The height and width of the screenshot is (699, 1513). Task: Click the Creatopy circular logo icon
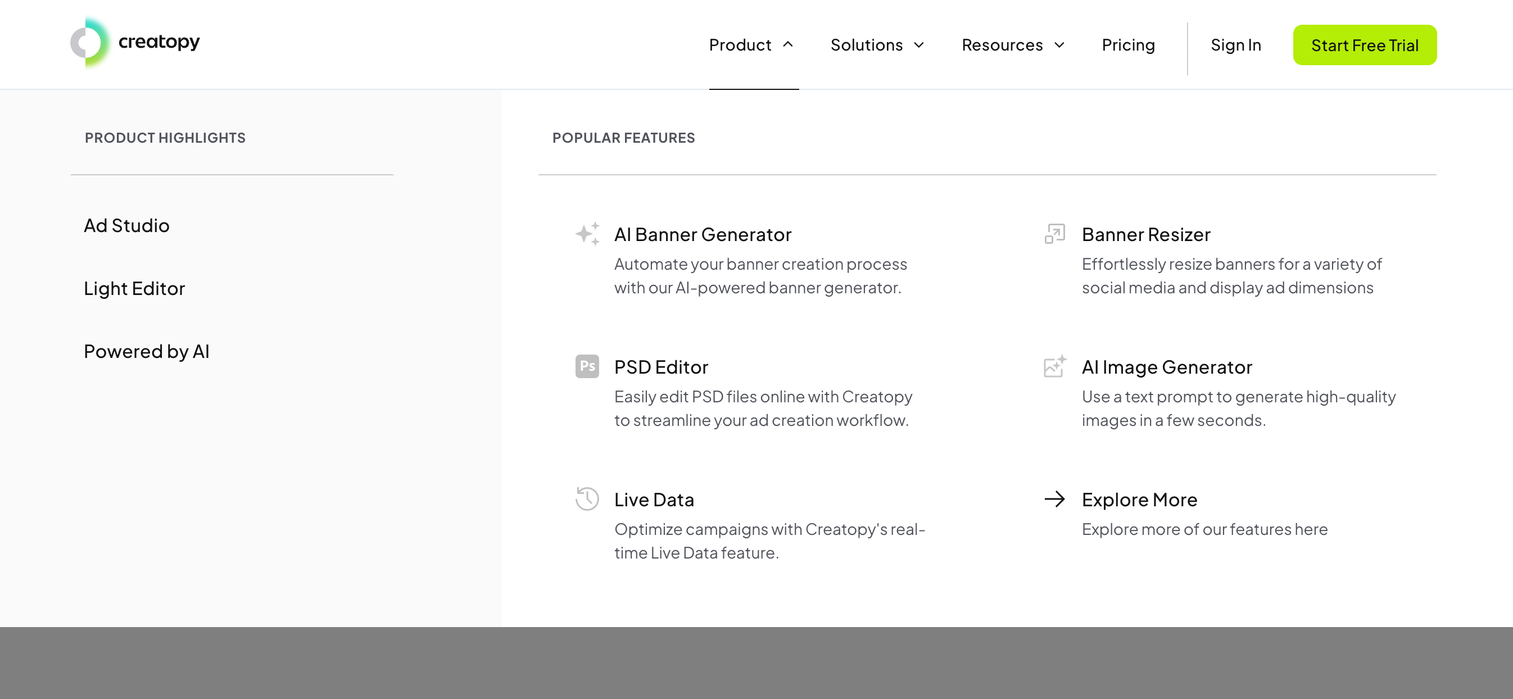coord(89,42)
